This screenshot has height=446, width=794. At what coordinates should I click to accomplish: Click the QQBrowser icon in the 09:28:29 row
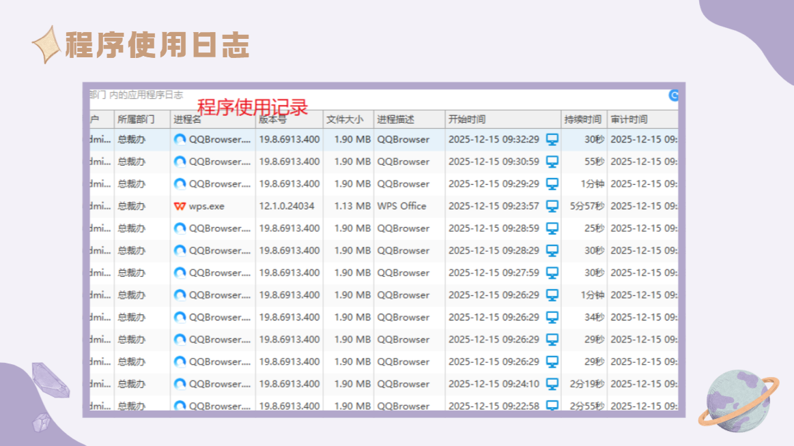pyautogui.click(x=180, y=251)
